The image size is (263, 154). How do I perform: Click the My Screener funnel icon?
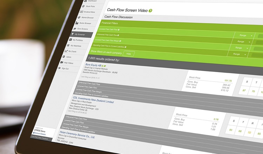pos(73,34)
